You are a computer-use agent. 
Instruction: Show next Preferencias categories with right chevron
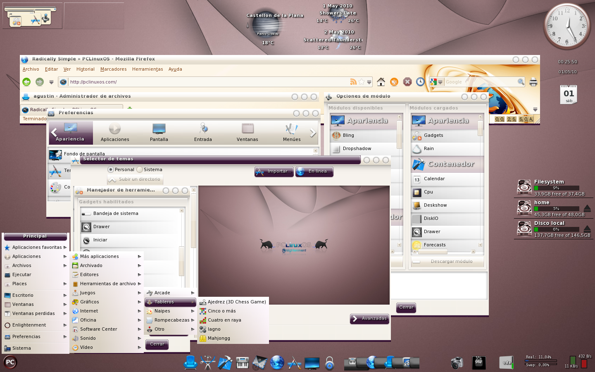point(313,133)
